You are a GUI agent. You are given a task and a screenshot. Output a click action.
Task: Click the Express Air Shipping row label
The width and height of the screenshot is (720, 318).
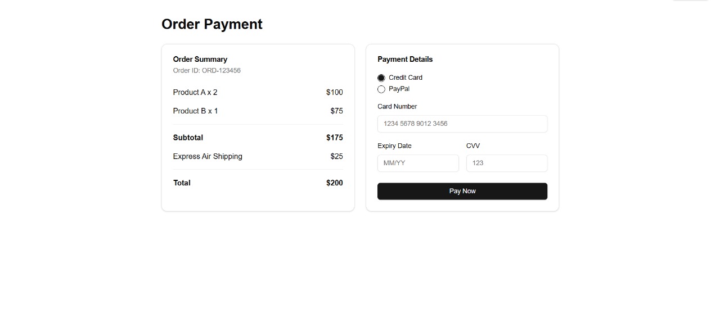[208, 156]
